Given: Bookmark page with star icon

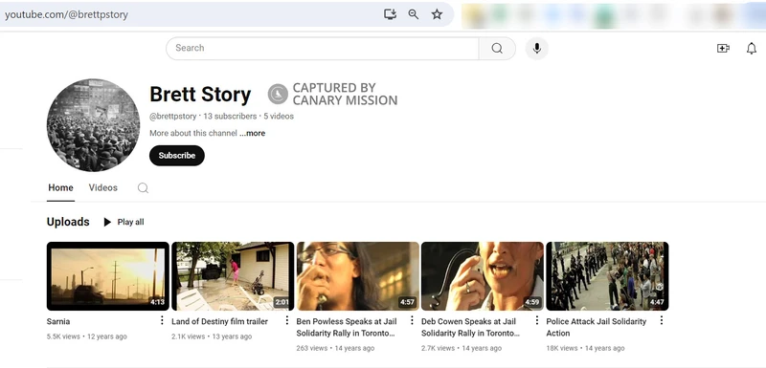Looking at the screenshot, I should click(437, 14).
